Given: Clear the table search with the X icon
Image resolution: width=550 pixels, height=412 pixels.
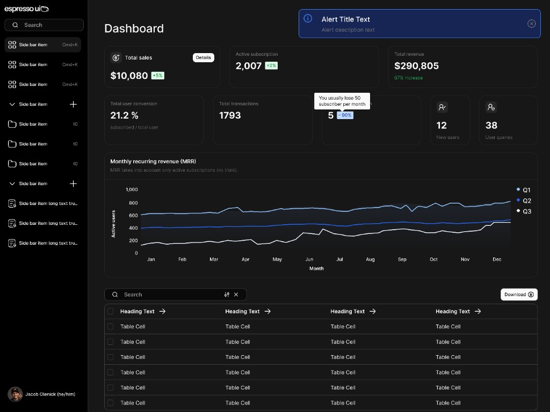Looking at the screenshot, I should pyautogui.click(x=236, y=295).
